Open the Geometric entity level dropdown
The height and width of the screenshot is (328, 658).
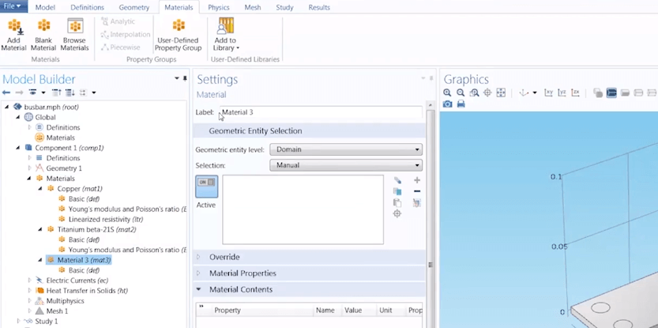pyautogui.click(x=345, y=149)
